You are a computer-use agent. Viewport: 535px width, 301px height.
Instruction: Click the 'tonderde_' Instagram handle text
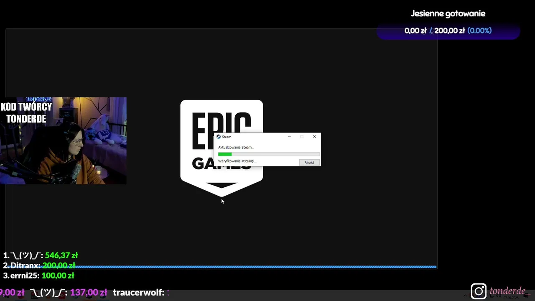[x=510, y=291]
